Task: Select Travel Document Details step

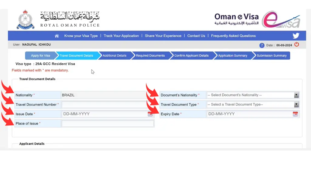Action: [76, 56]
